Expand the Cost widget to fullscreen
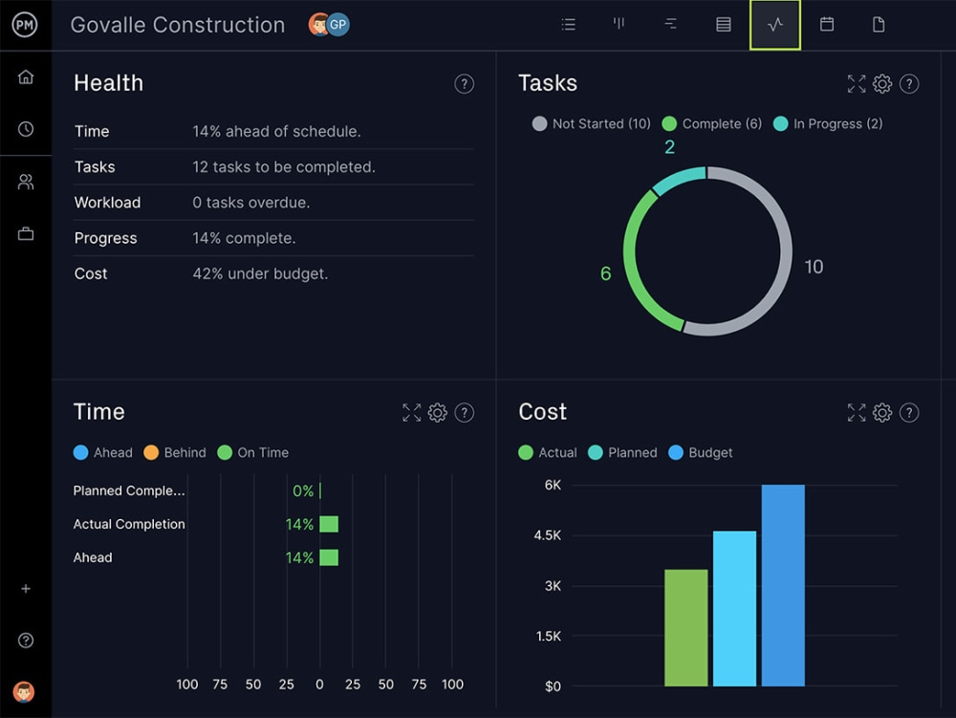 [x=857, y=413]
